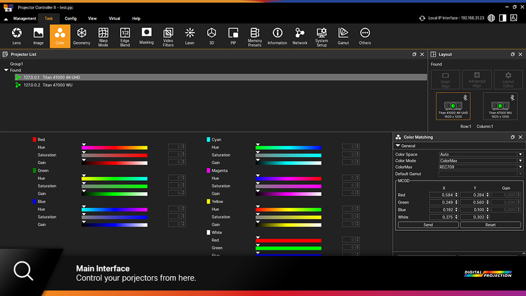Open the Help menu tab

(x=136, y=19)
